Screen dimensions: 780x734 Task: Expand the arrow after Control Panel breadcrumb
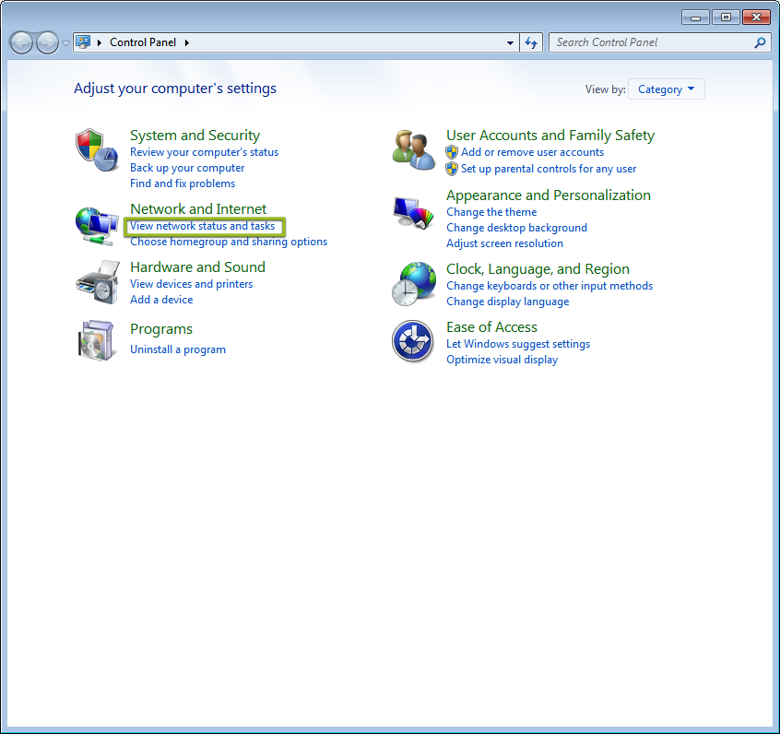[x=187, y=42]
